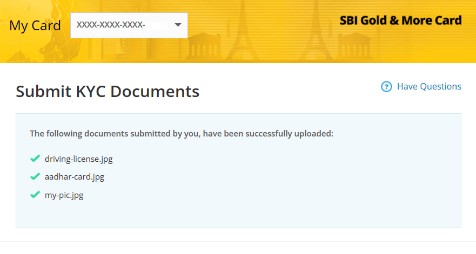The image size is (476, 254).
Task: Click the successfully uploaded confirmation message
Action: pos(182,133)
